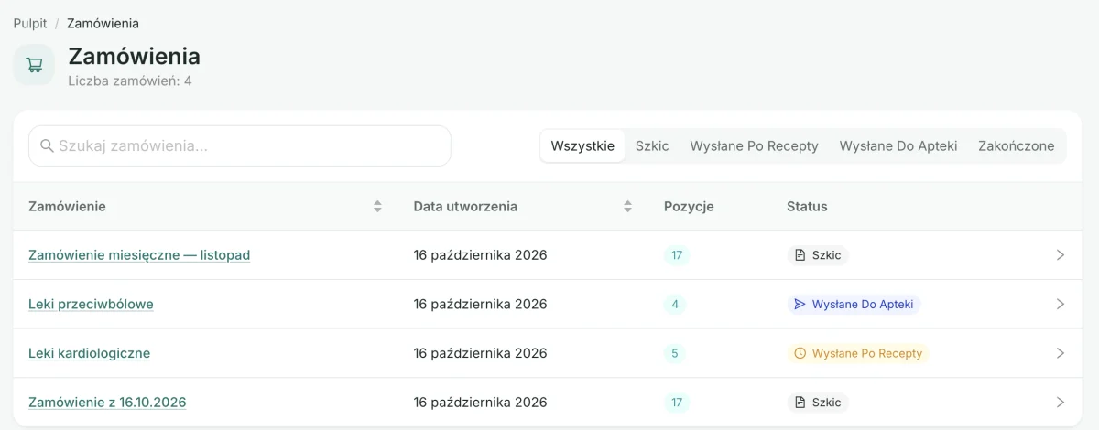Click the date in Leki kardiologiczne row

coord(481,353)
